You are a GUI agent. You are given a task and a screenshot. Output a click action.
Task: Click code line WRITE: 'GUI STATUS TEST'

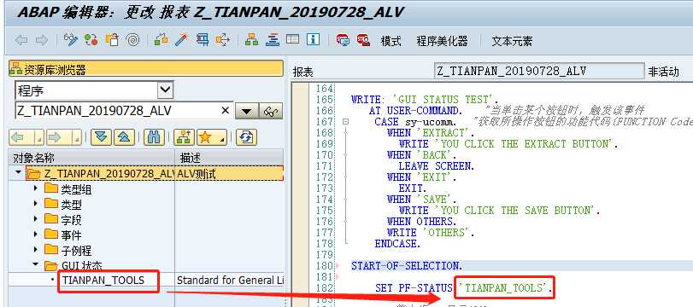point(425,99)
